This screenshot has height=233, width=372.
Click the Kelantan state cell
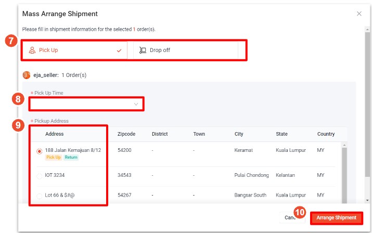[285, 175]
